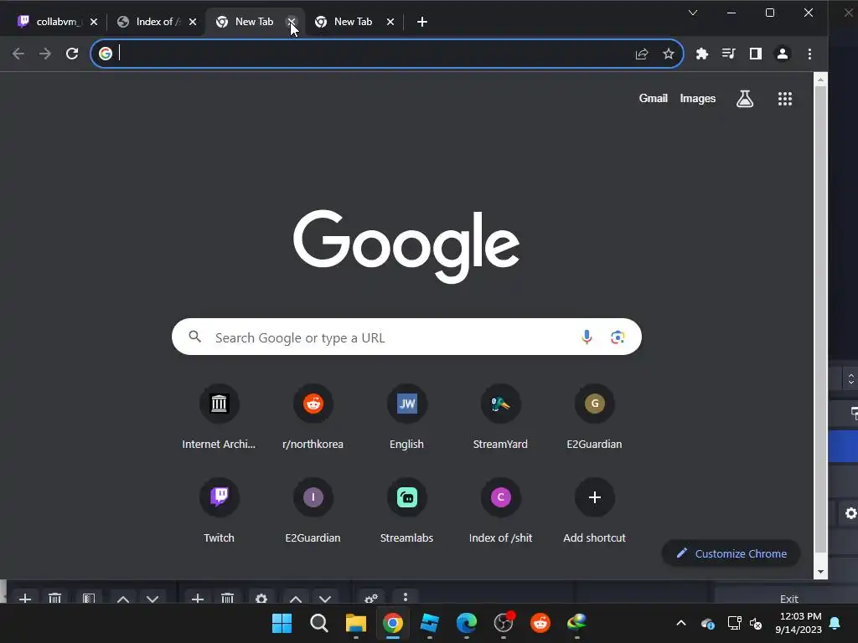The height and width of the screenshot is (643, 858).
Task: Open the Reddit app on the taskbar
Action: (x=540, y=623)
